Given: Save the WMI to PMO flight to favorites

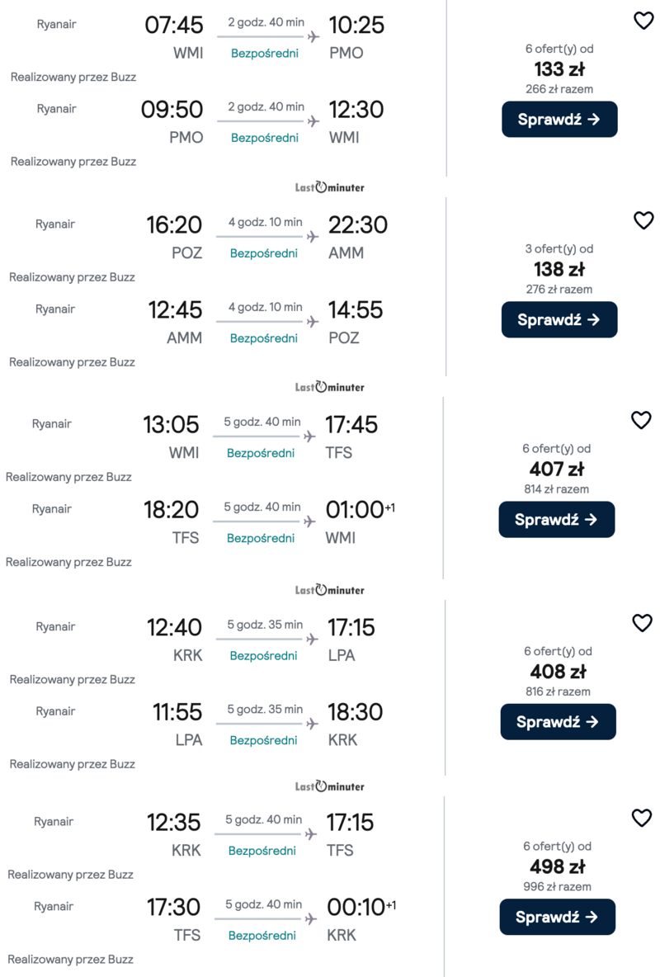Looking at the screenshot, I should [643, 21].
